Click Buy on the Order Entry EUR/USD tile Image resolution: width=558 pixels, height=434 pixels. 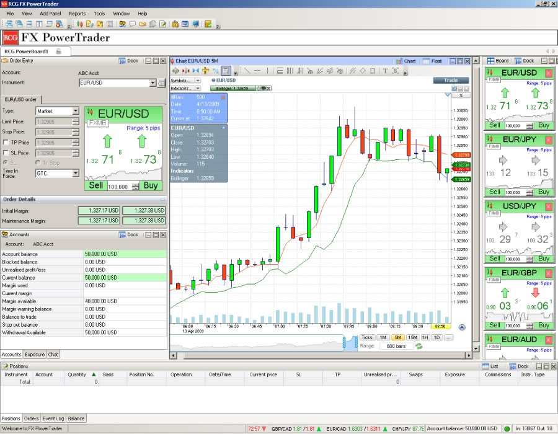click(151, 186)
